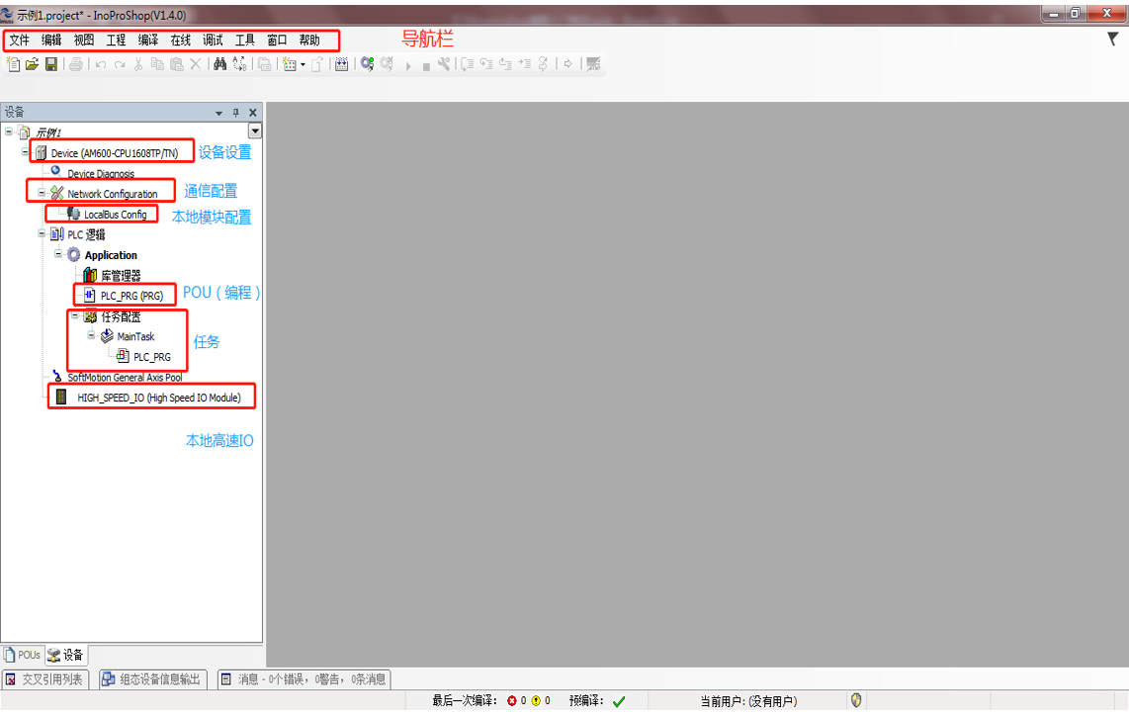
Task: Create a new project file
Action: coord(13,64)
